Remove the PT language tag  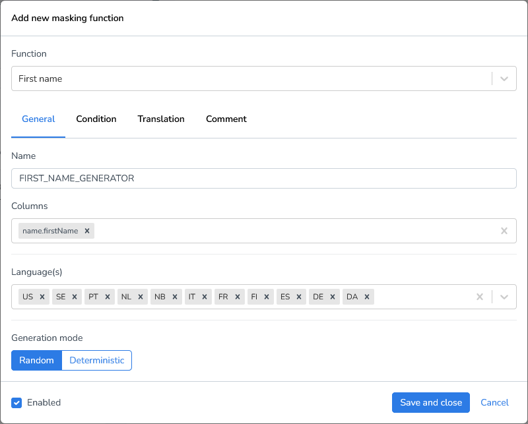click(108, 297)
